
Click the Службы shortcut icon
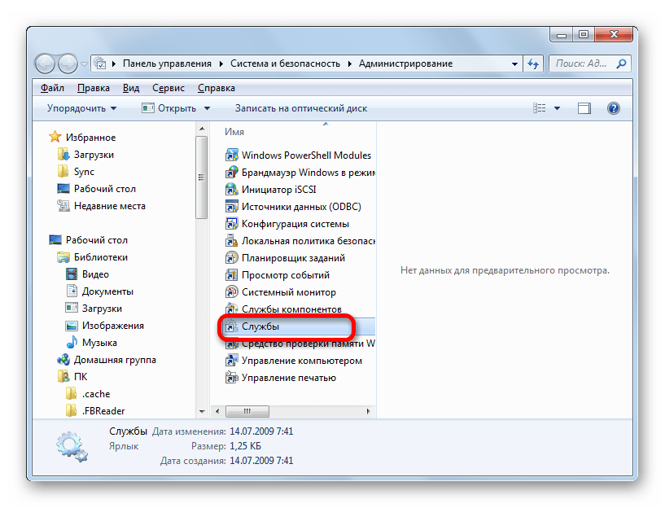231,326
